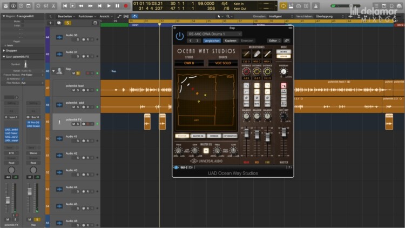Toggle the plugin power bypass button
This screenshot has height=228, width=405.
180,36
